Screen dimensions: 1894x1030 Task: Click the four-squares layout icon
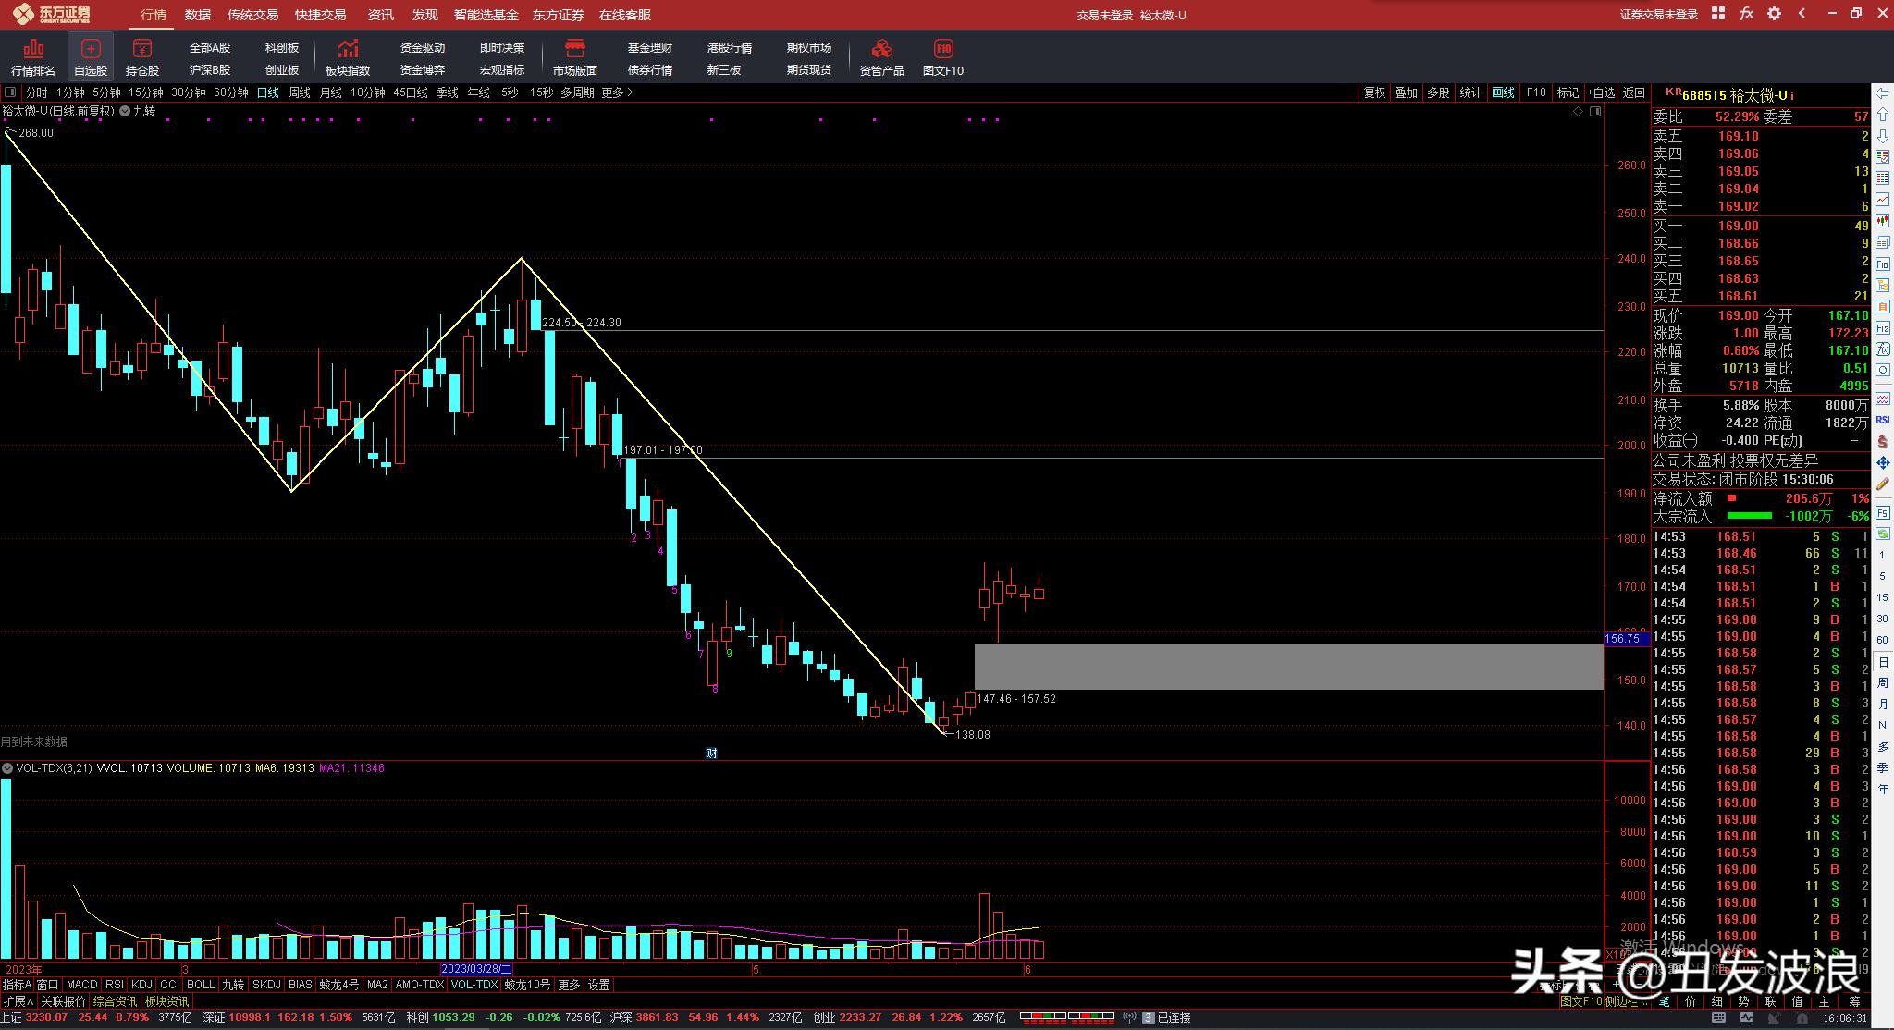pos(1718,14)
